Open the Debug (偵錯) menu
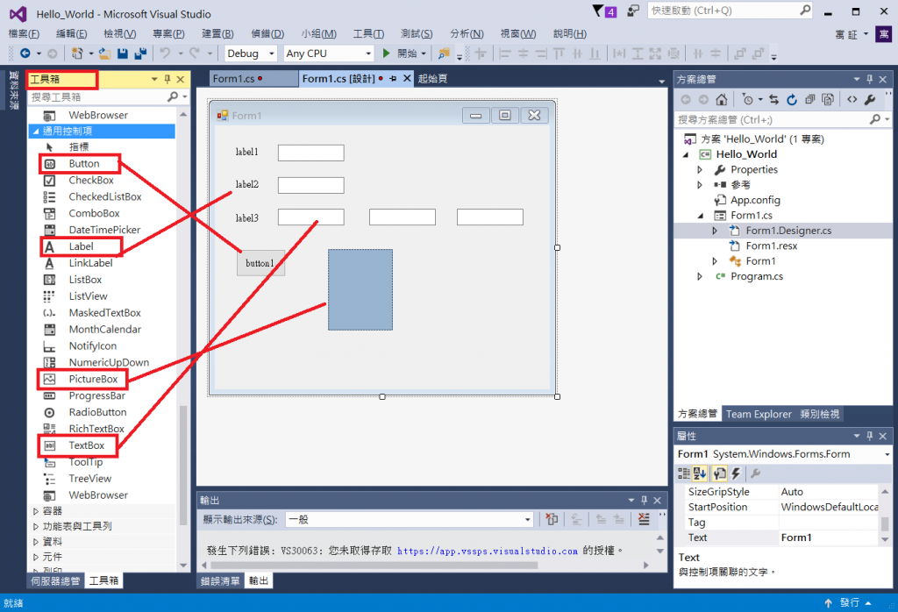 267,34
